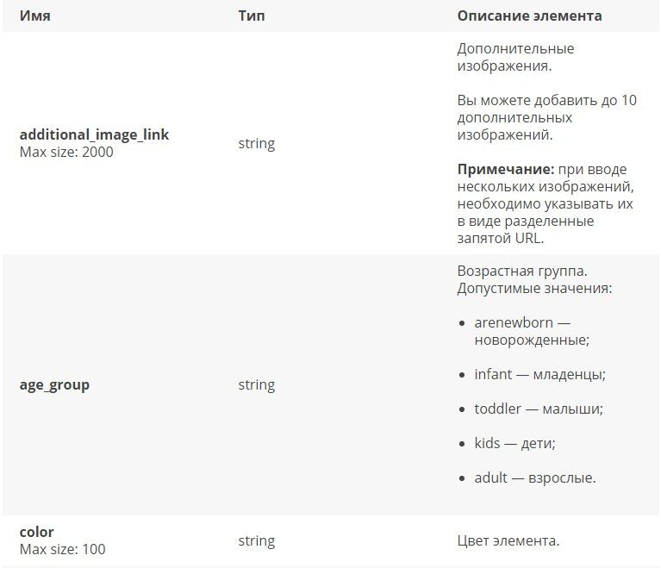
Task: Select the color parameter name
Action: tap(37, 532)
